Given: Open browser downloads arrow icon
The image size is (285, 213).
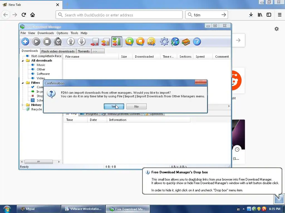Looking at the screenshot, I should click(x=251, y=15).
